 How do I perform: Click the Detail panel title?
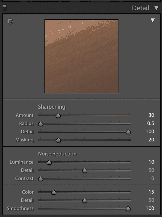pos(140,8)
